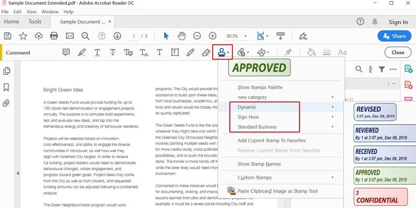This screenshot has height=208, width=416.
Task: Print the document with printer icon
Action: [54, 36]
